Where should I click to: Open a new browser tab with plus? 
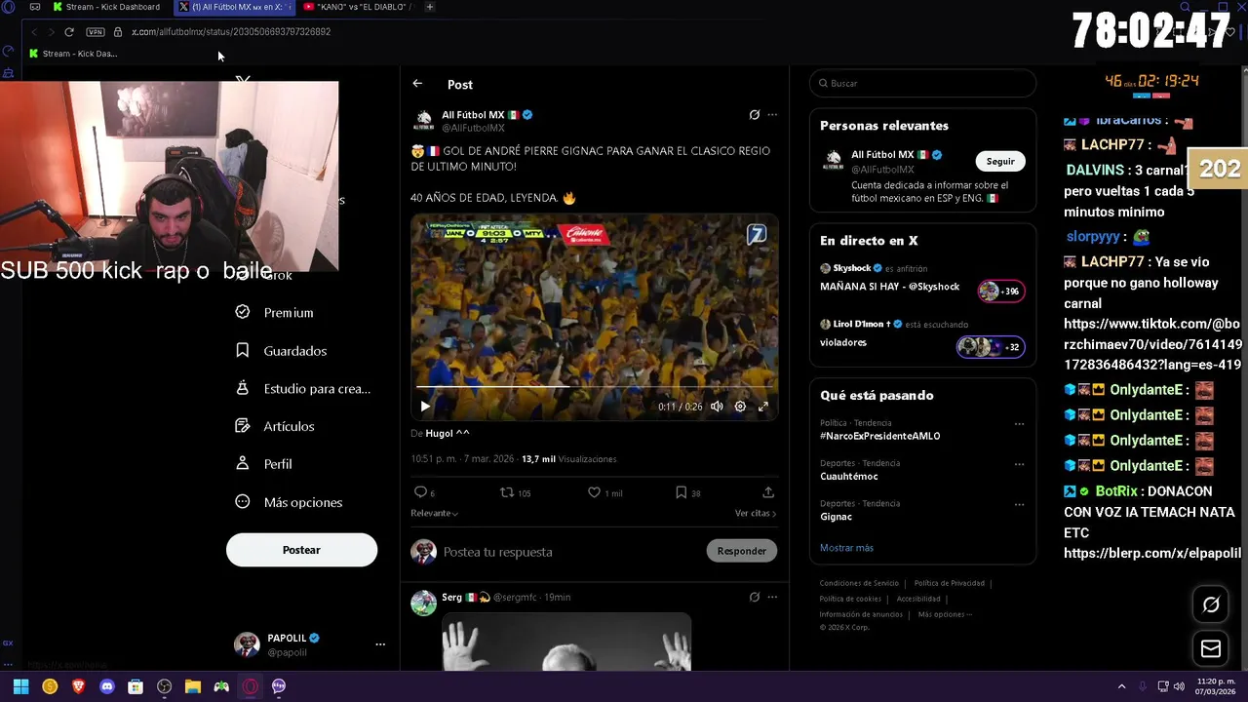pyautogui.click(x=430, y=7)
